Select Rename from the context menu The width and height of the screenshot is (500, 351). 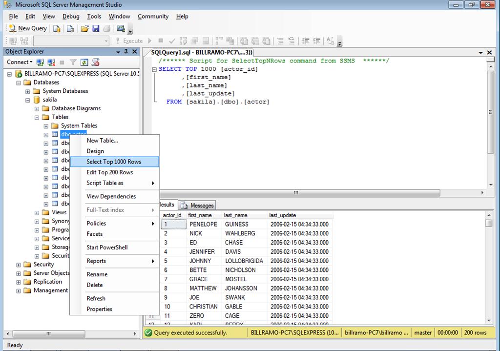(x=96, y=274)
